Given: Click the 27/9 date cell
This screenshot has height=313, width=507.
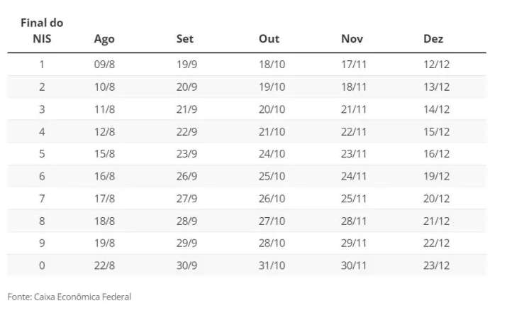Looking at the screenshot, I should click(188, 199).
